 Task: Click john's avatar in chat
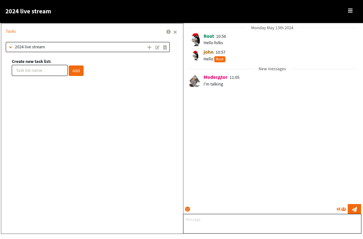coord(195,56)
